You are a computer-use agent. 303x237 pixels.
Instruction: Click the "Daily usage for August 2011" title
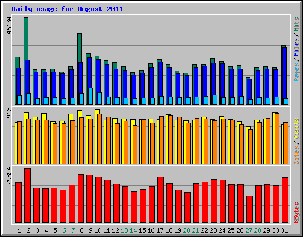tap(67, 9)
